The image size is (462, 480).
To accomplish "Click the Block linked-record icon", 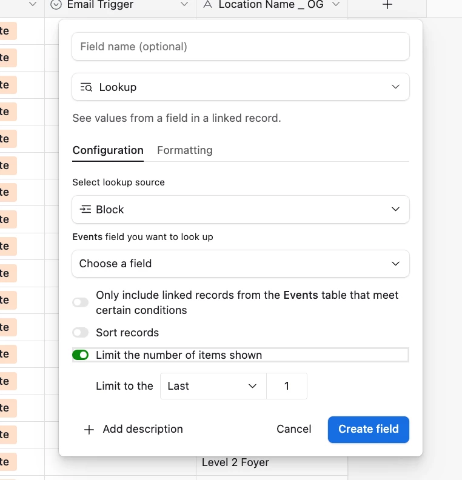I will (x=85, y=209).
